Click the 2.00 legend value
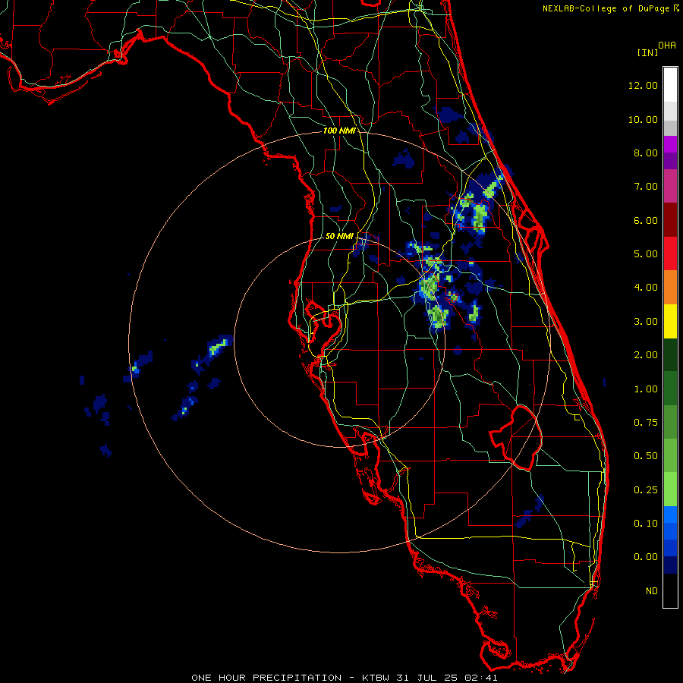Viewport: 683px width, 683px height. 646,355
